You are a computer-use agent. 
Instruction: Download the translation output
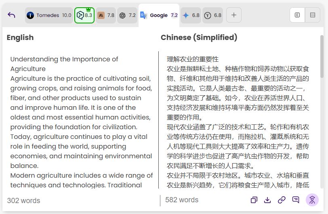(267, 200)
